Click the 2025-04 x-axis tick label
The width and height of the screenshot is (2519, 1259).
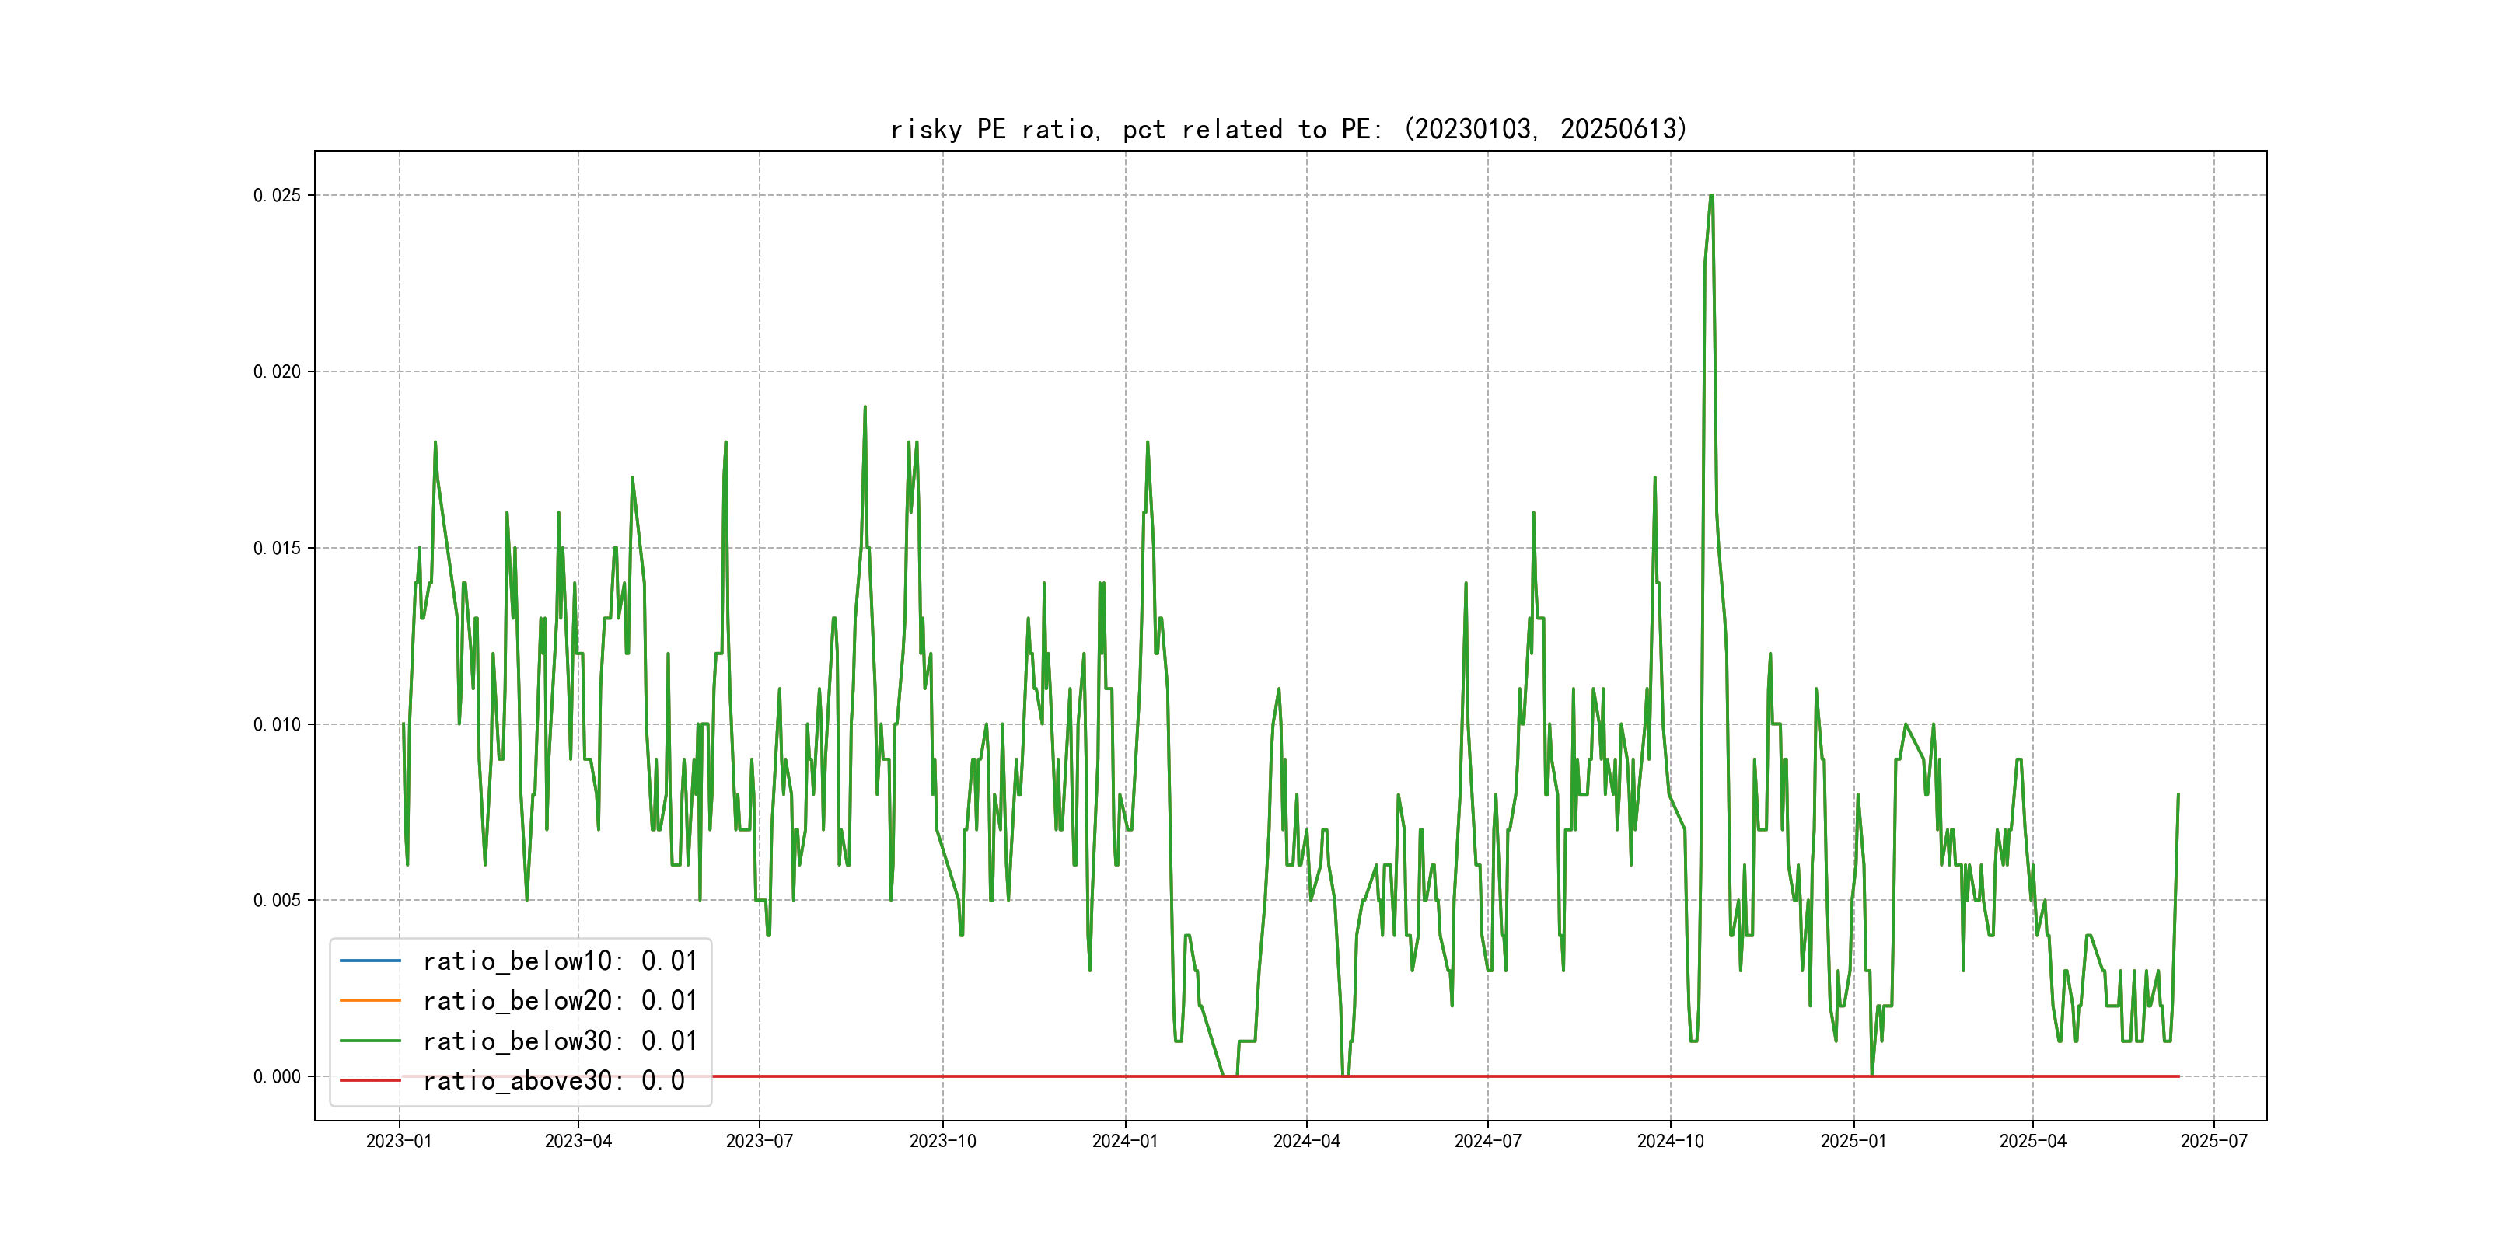pyautogui.click(x=2032, y=1141)
